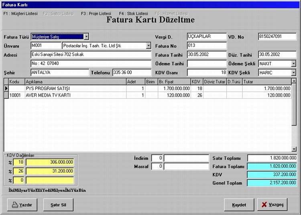Click the printer icon on Yazdır button
Viewport: 301px width, 215px height.
click(15, 205)
